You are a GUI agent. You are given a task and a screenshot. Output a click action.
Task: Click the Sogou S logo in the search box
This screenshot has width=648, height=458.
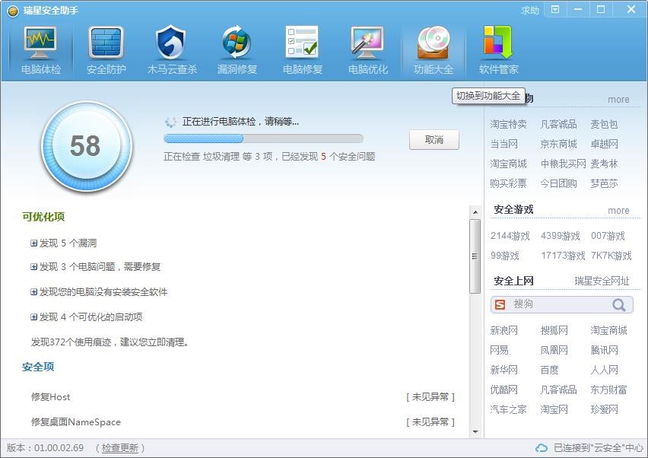500,304
